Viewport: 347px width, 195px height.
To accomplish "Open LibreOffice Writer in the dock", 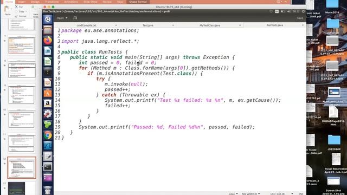I will coord(48,51).
